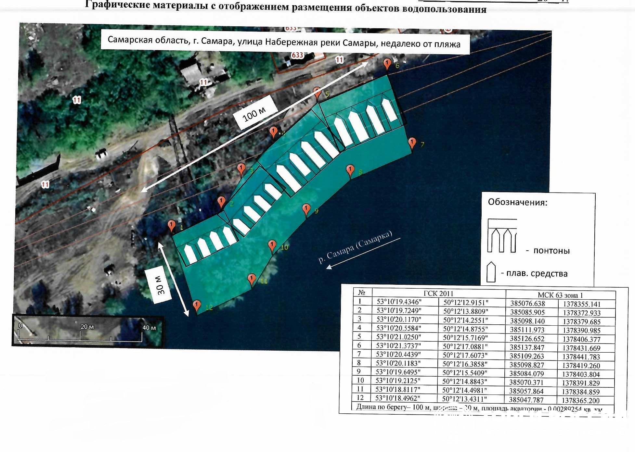Click the '100 м' distance label
This screenshot has width=635, height=452.
coord(254,114)
